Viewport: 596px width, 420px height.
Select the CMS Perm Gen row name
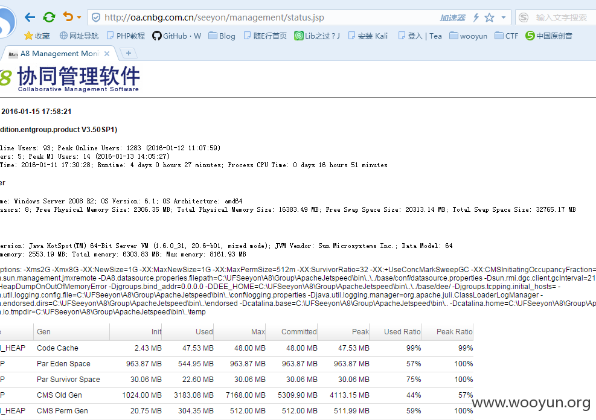62,410
